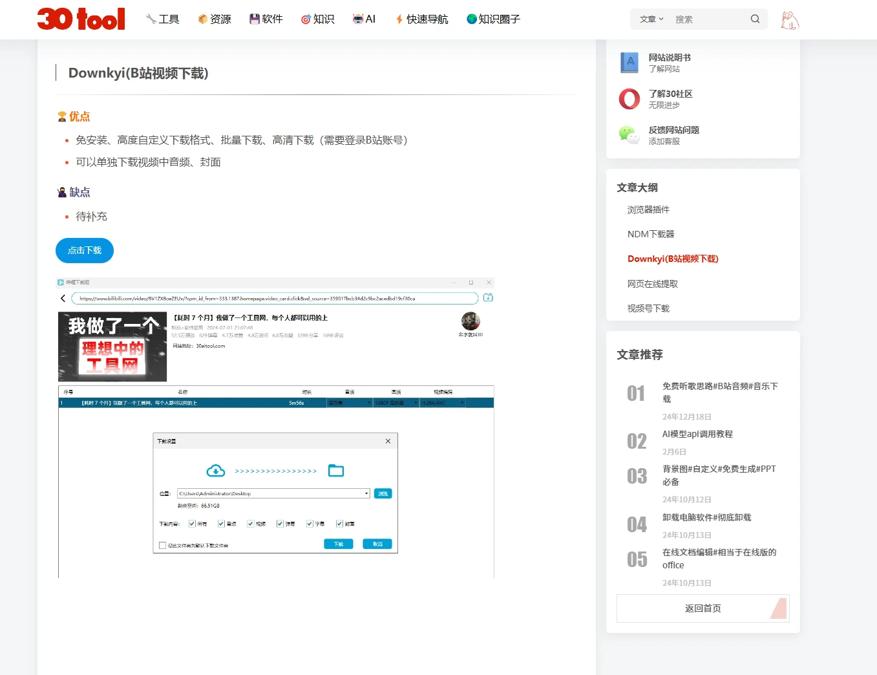
Task: Open recommended article 卸载电脑软件#彻底卸载
Action: [x=706, y=517]
